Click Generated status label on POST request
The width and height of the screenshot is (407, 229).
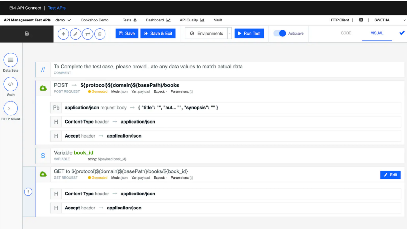pos(98,91)
